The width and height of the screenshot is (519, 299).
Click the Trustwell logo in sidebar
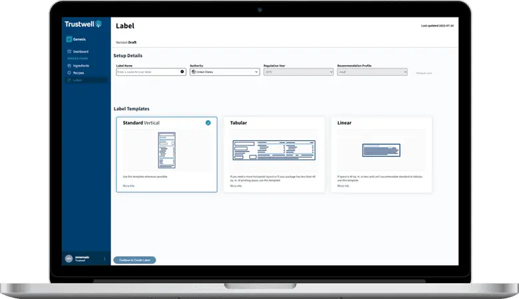(83, 24)
